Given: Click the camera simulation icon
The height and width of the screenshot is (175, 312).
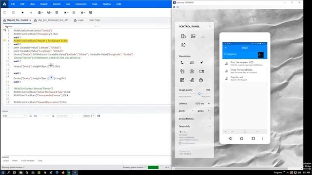Looking at the screenshot, I should pos(192,71).
